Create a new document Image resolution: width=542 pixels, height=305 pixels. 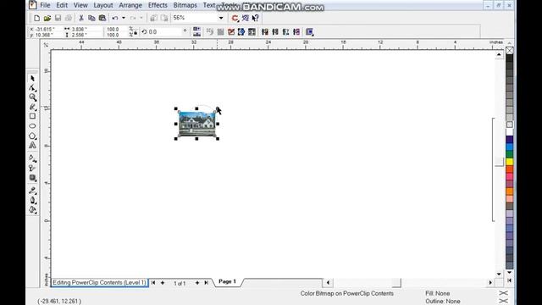(36, 18)
